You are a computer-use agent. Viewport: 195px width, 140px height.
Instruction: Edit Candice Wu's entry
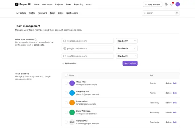(x=175, y=122)
